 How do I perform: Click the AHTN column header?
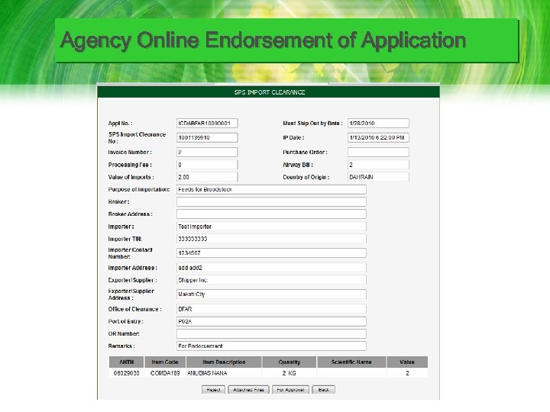(x=126, y=362)
